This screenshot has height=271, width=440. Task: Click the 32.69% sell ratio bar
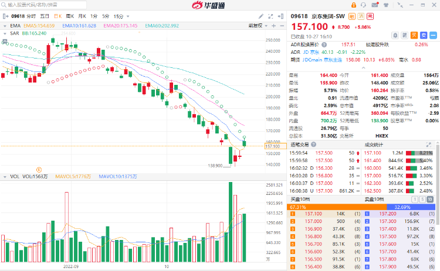pos(411,207)
